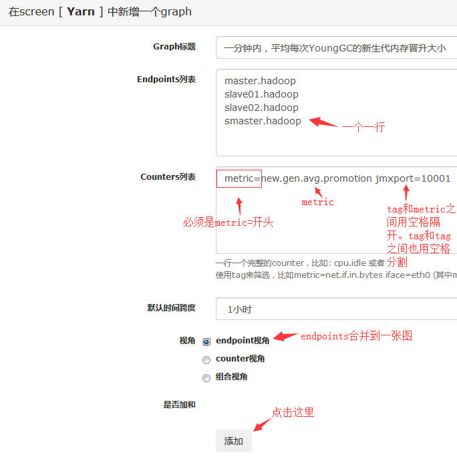Click the 是否加和 label
Viewport: 457px width, 461px height.
[x=179, y=405]
